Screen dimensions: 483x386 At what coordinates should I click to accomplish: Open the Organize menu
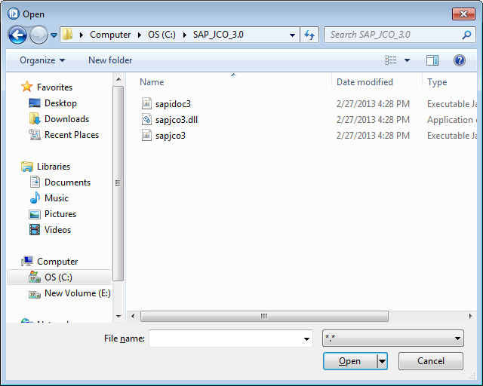pos(42,60)
